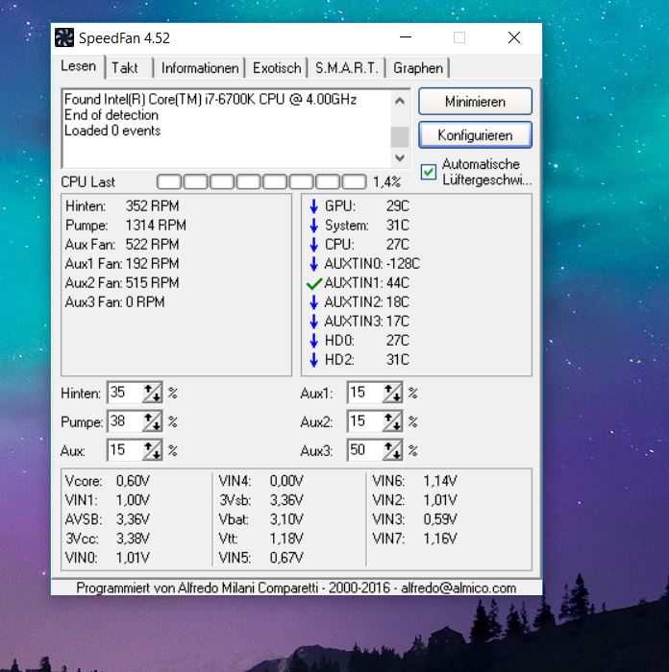Click the Aux percentage input field
This screenshot has height=672, width=669.
click(124, 450)
